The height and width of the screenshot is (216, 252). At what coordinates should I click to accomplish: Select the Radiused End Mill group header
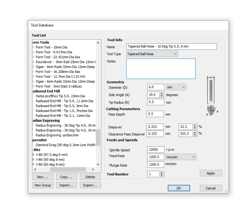click(x=46, y=91)
